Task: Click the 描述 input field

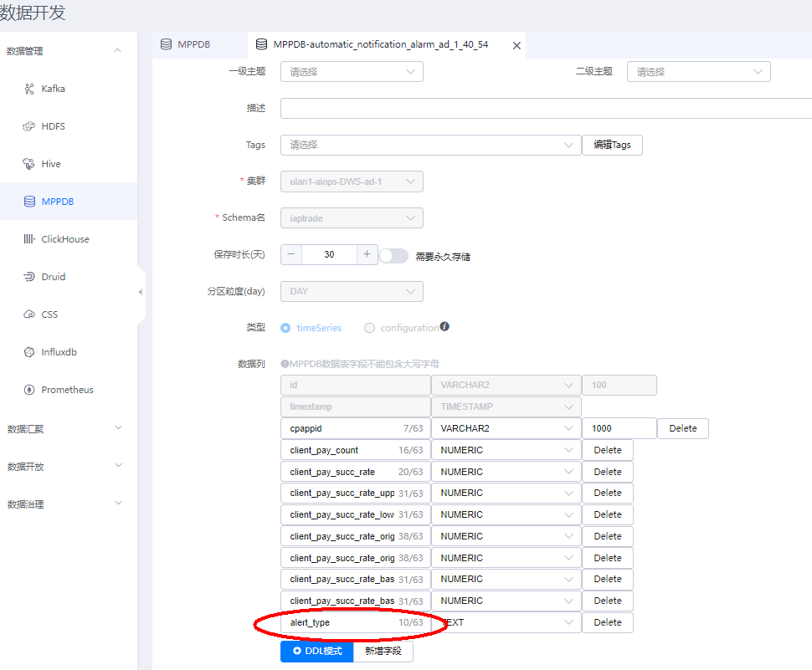Action: pyautogui.click(x=544, y=109)
